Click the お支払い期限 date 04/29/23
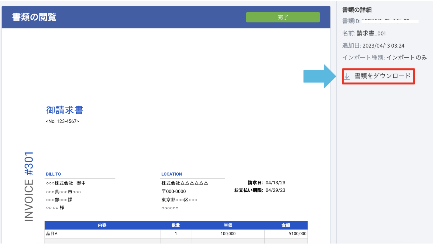This screenshot has height=245, width=435. point(275,190)
